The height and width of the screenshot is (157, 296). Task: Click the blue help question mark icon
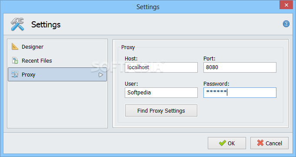click(x=286, y=24)
